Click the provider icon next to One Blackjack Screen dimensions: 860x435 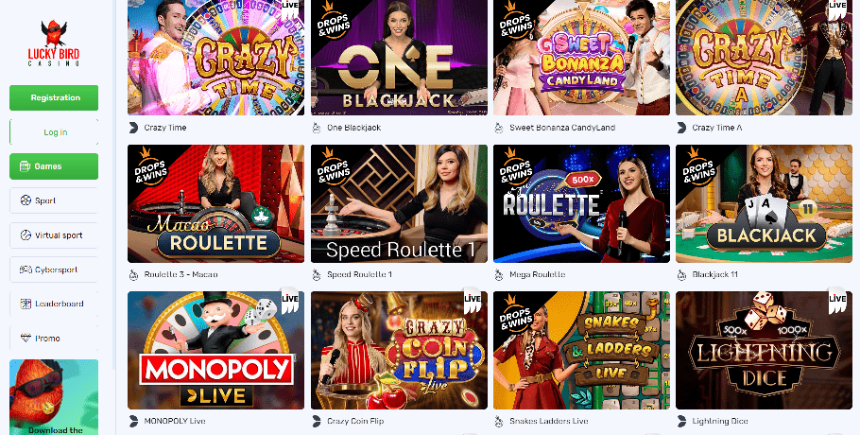[317, 128]
